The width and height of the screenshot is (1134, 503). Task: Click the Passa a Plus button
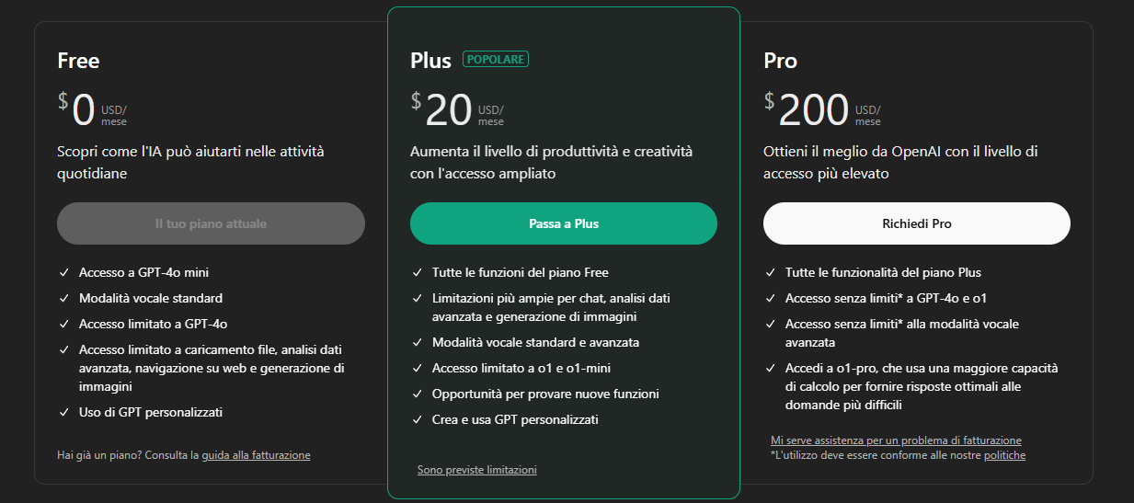[x=563, y=223]
